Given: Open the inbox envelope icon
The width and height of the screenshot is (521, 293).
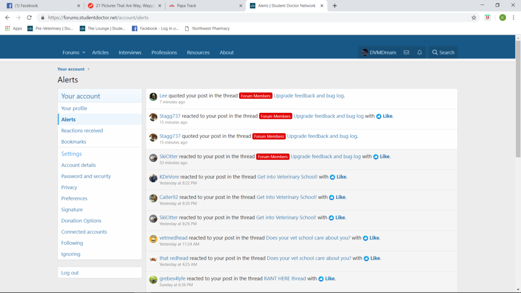Looking at the screenshot, I should pyautogui.click(x=406, y=52).
